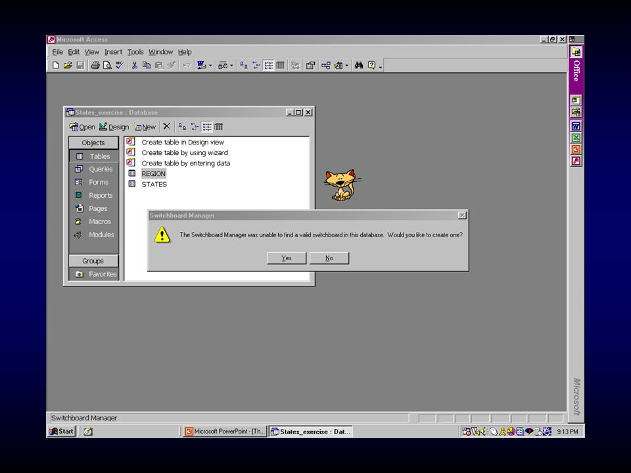Run the ABC Spelling check icon

coord(119,65)
